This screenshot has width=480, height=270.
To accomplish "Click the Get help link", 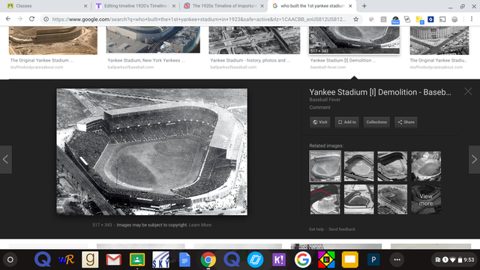I will 316,229.
